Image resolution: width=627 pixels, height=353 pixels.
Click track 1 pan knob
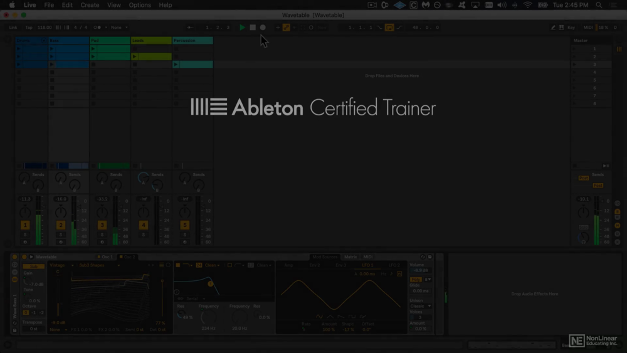point(25,213)
